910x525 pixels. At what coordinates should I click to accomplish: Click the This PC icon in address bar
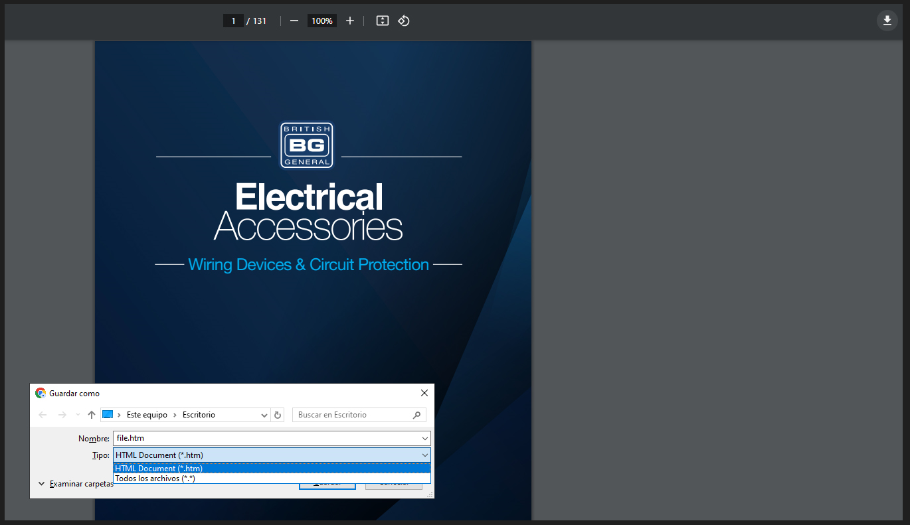pos(108,415)
